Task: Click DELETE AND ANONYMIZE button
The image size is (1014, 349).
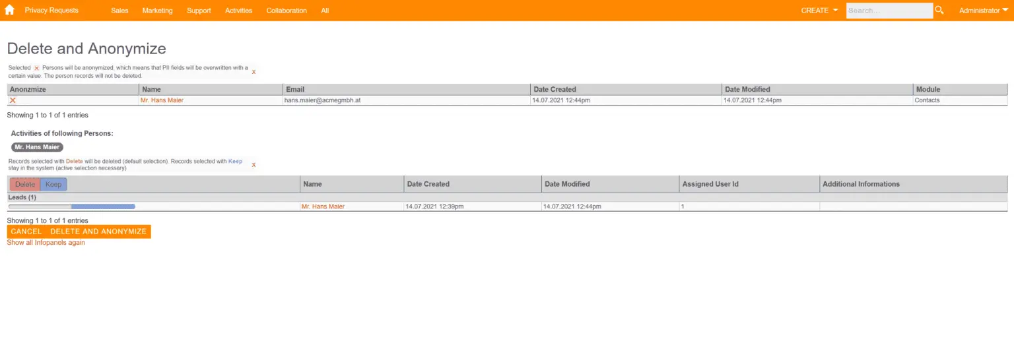Action: click(x=98, y=232)
